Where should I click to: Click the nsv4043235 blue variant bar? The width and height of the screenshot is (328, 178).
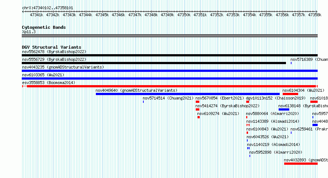(x=170, y=71)
